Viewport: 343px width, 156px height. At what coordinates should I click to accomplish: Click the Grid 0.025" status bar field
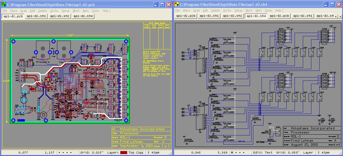click(92, 152)
